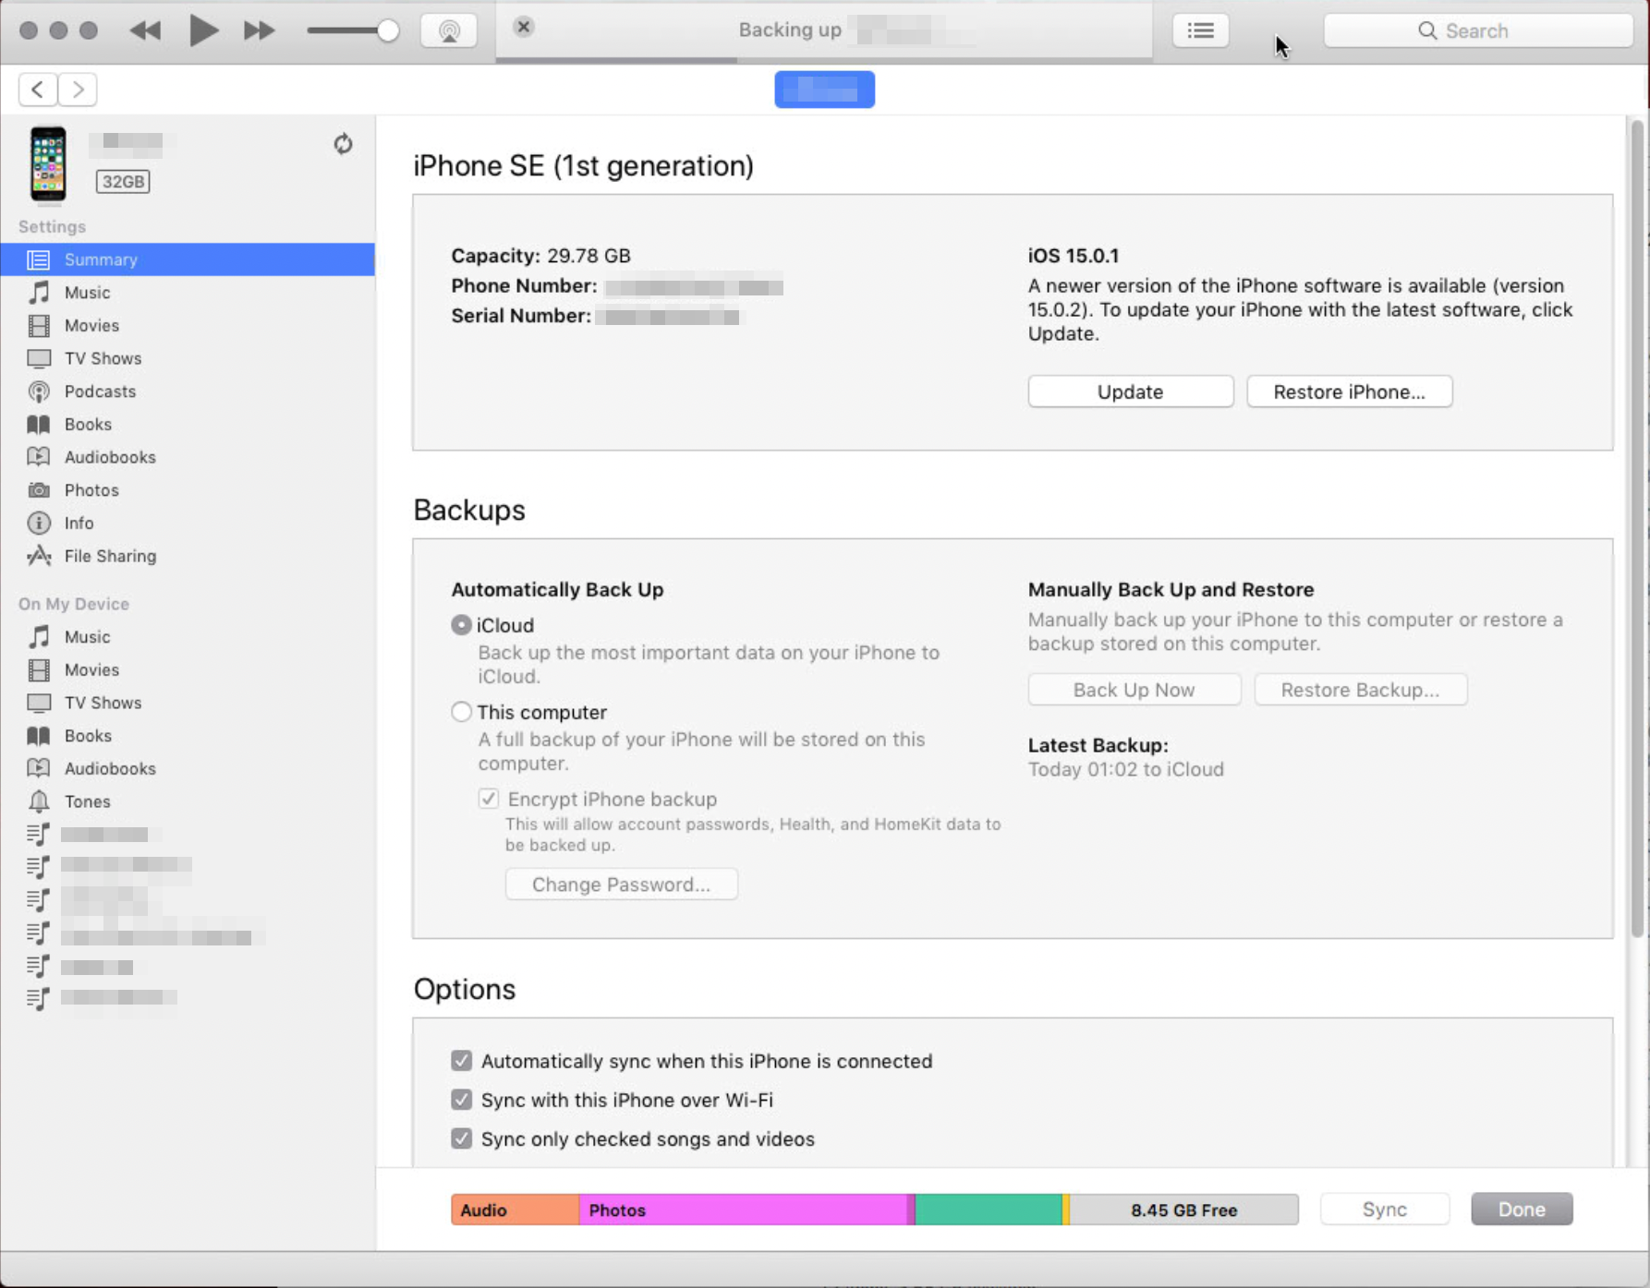Click the rewind playback button
This screenshot has width=1650, height=1288.
pyautogui.click(x=145, y=30)
